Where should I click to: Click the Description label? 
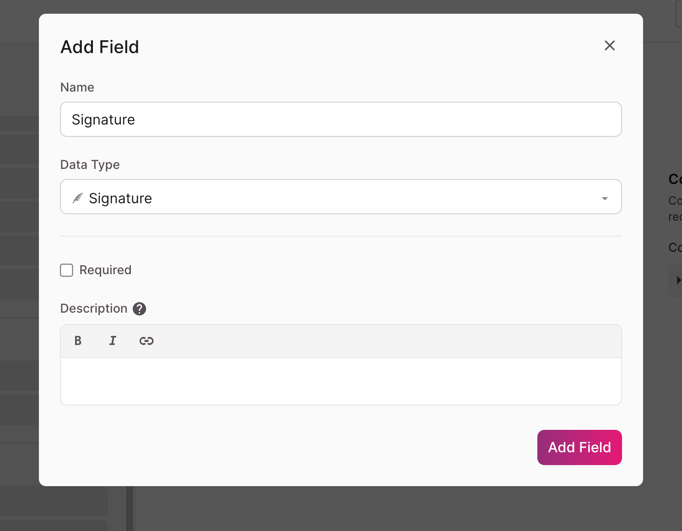click(x=94, y=309)
